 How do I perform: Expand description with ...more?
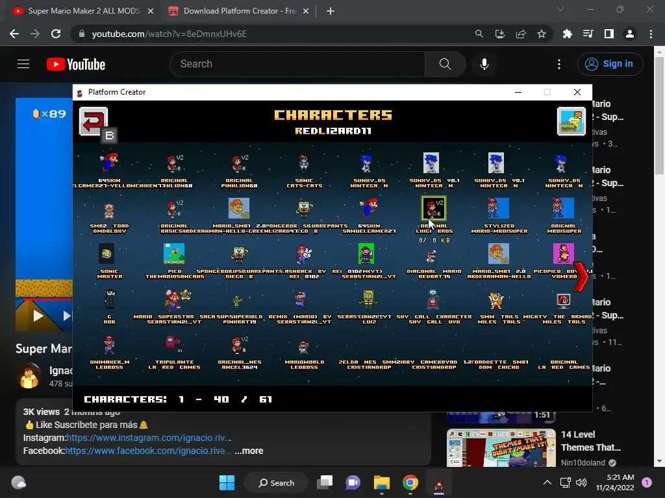point(249,451)
